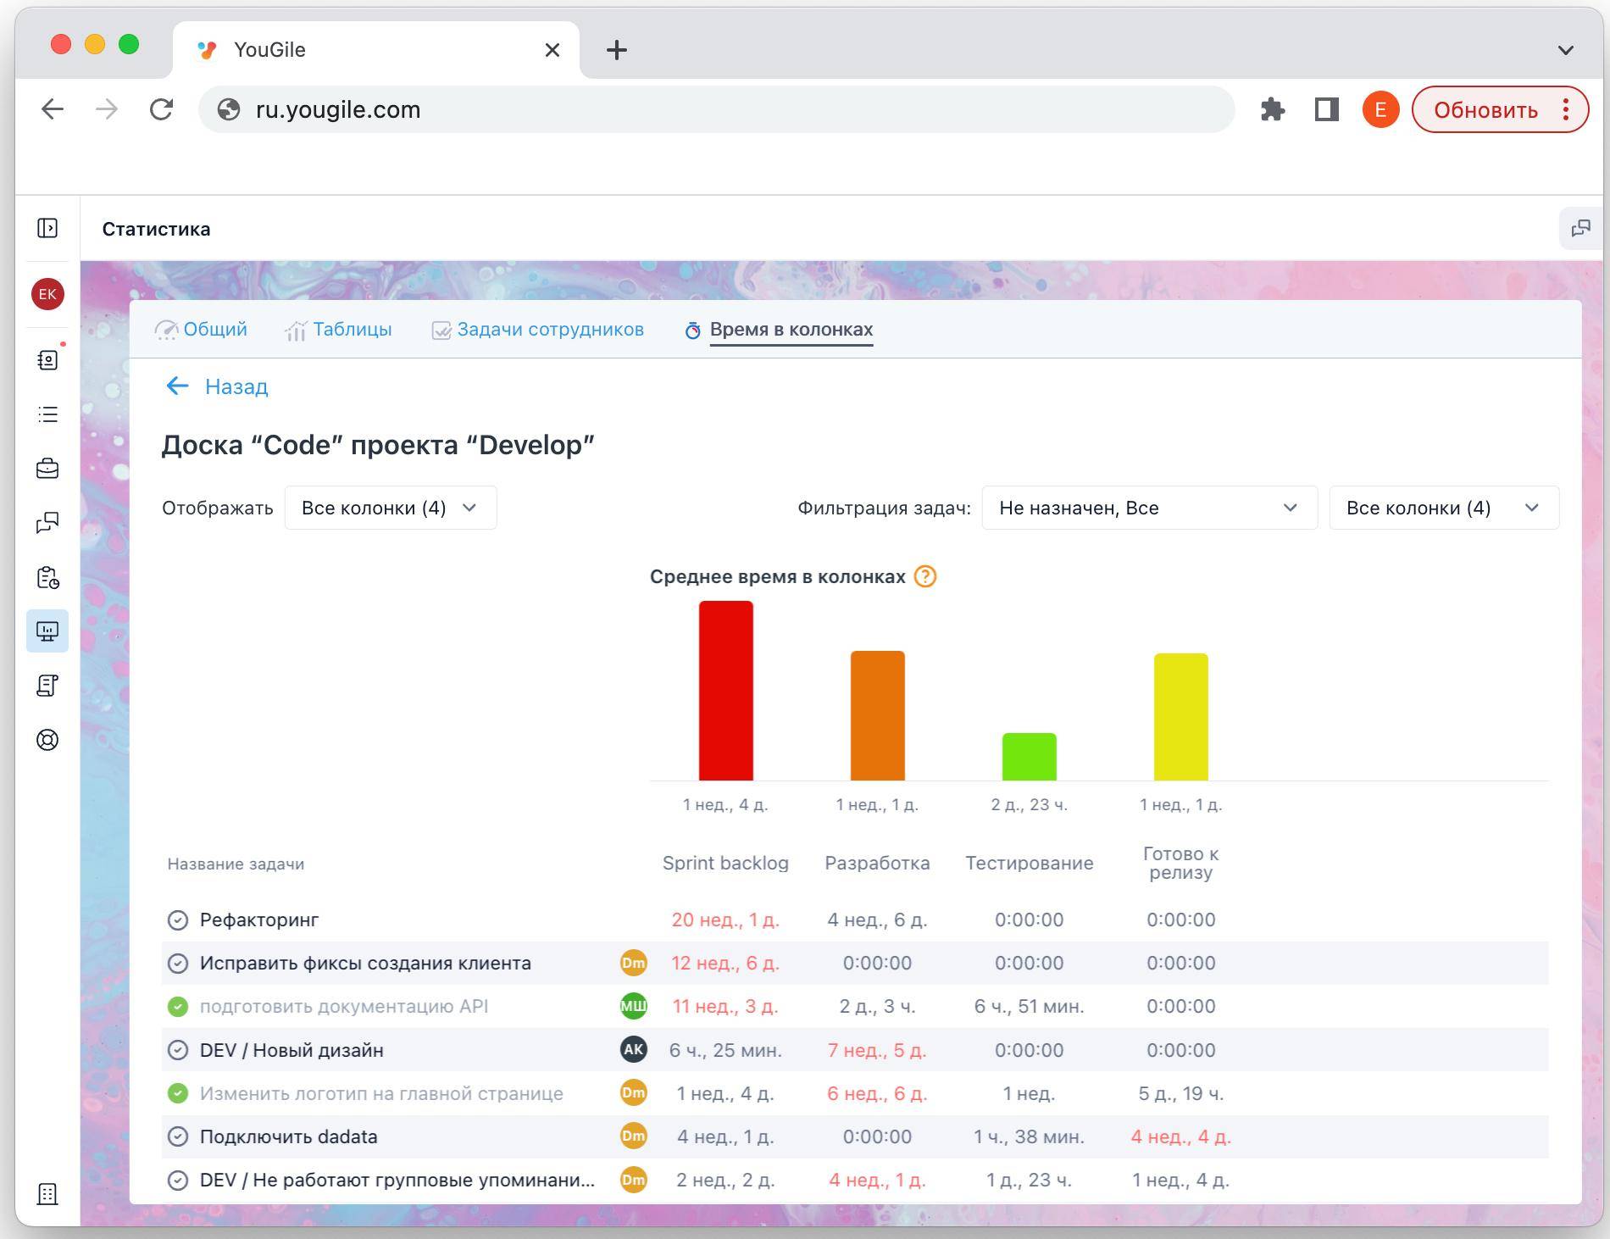Click the chat messages icon in sidebar

(47, 523)
